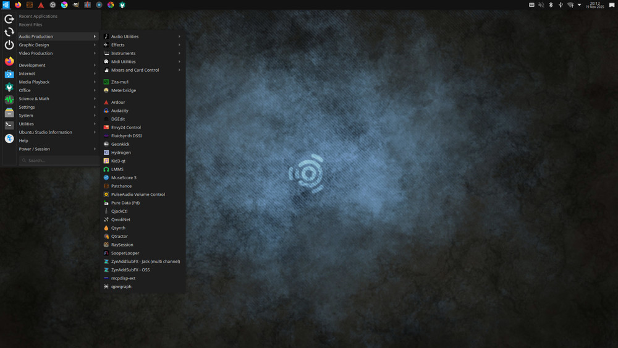Open the Utilities menu category
The height and width of the screenshot is (348, 618).
(x=57, y=124)
